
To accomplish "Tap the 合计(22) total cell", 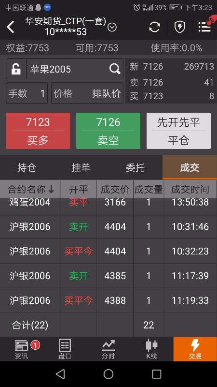I will pyautogui.click(x=30, y=325).
